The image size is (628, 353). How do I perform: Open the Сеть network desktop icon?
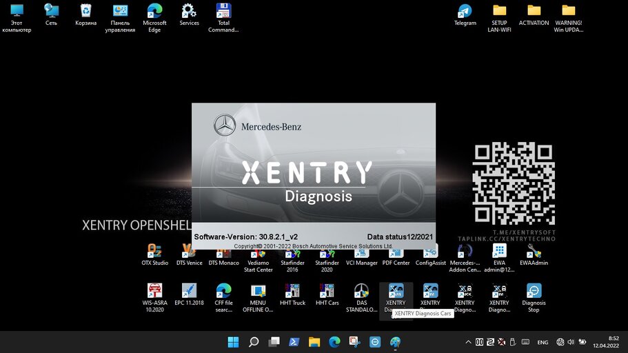[x=51, y=14]
